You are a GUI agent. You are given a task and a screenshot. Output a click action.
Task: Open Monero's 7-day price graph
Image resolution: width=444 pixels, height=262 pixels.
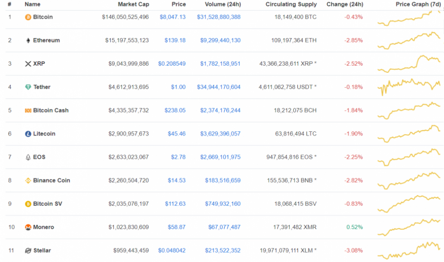pos(409,227)
